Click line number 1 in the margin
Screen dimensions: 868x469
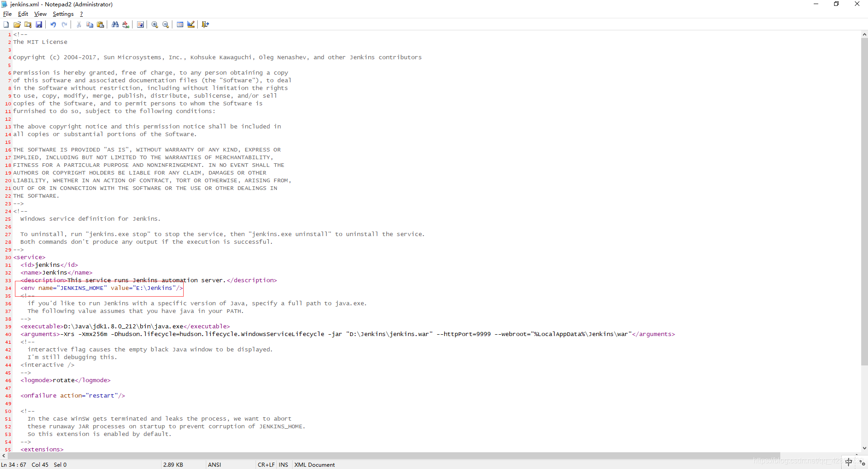tap(9, 35)
